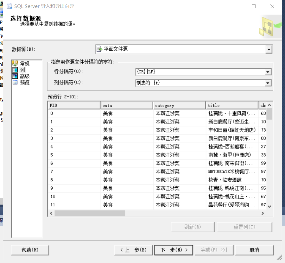Image resolution: width=285 pixels, height=263 pixels.
Task: Click the SQL Server wizard title icon
Action: pyautogui.click(x=9, y=6)
